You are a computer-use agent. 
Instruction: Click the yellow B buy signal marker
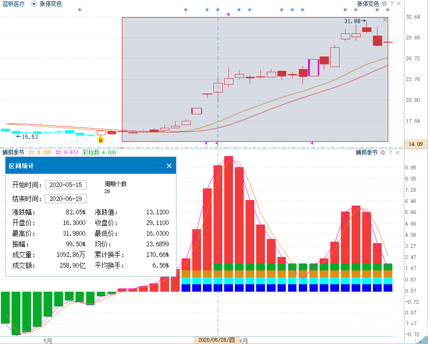[101, 140]
